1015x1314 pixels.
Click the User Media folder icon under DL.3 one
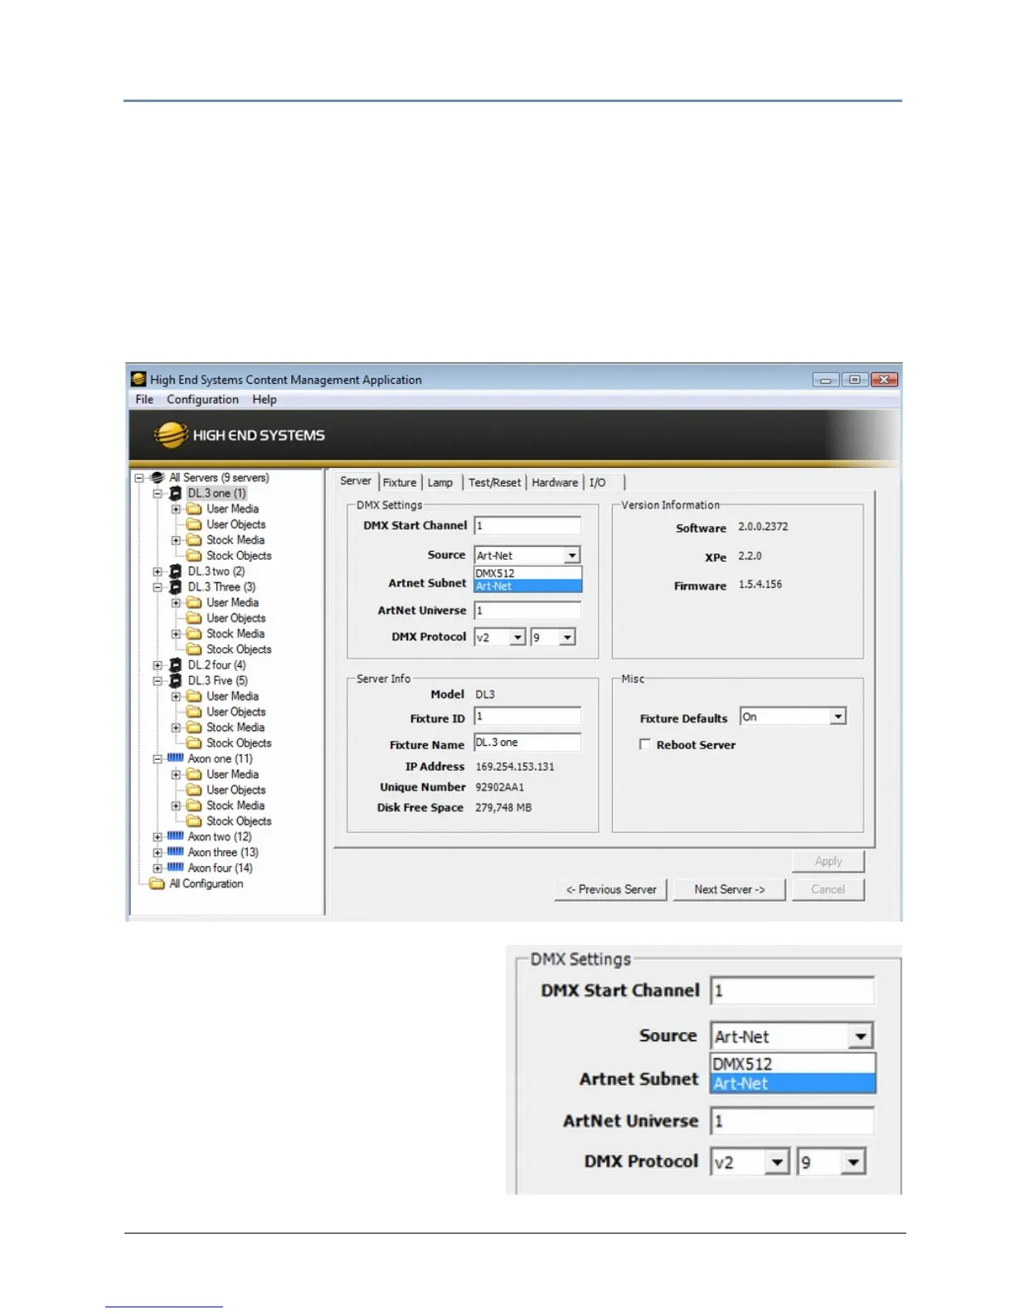coord(194,509)
